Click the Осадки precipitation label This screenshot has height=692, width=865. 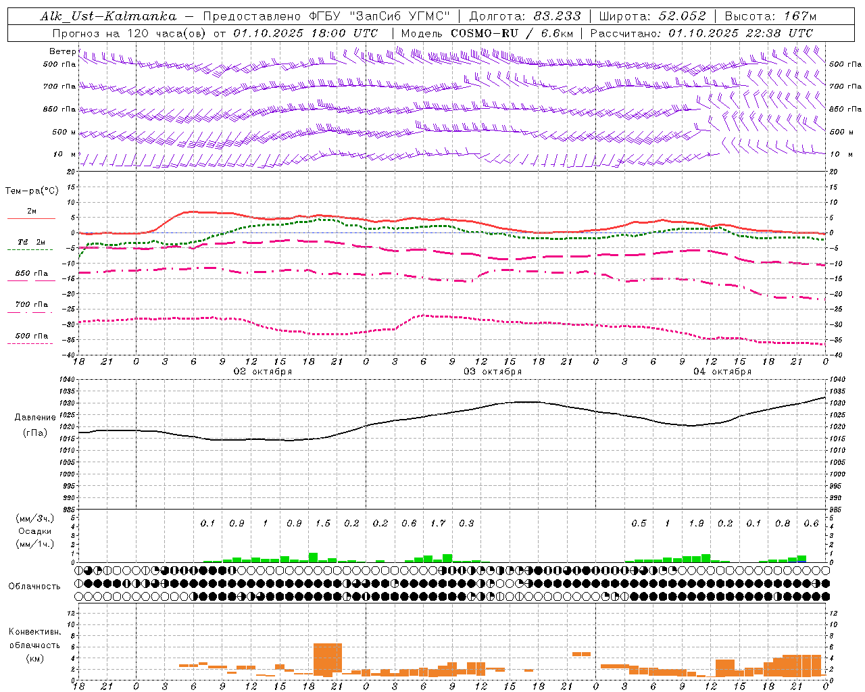pyautogui.click(x=34, y=531)
